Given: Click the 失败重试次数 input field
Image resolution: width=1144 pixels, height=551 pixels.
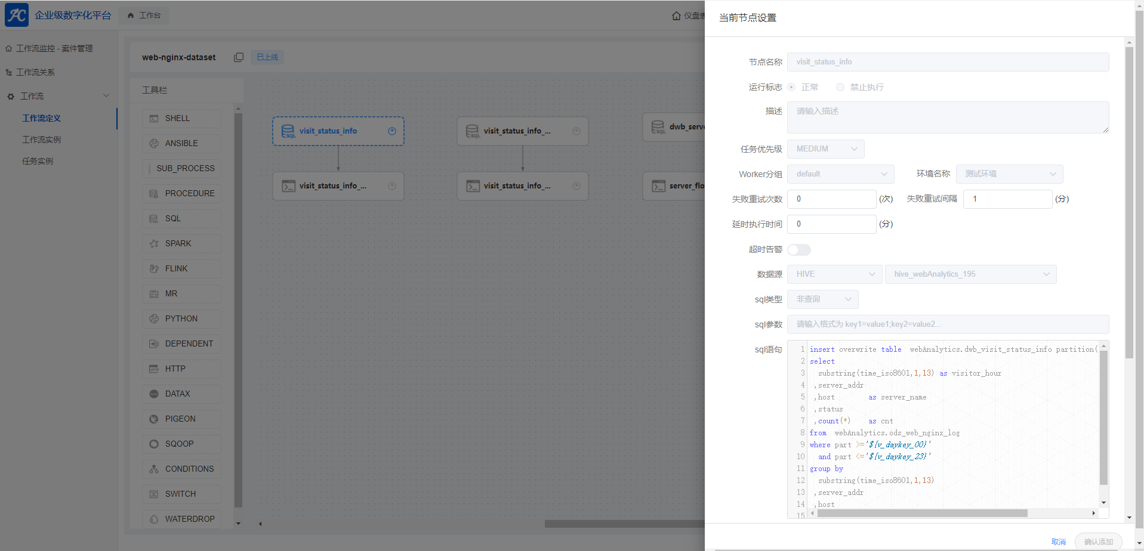Looking at the screenshot, I should point(831,199).
